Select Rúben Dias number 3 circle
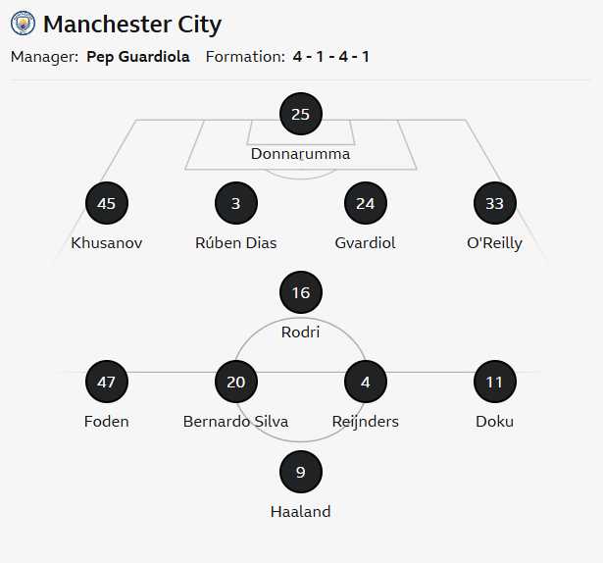Screen dimensions: 603x563 click(235, 204)
